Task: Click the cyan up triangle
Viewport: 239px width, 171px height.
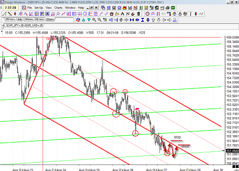Action: [x=83, y=20]
